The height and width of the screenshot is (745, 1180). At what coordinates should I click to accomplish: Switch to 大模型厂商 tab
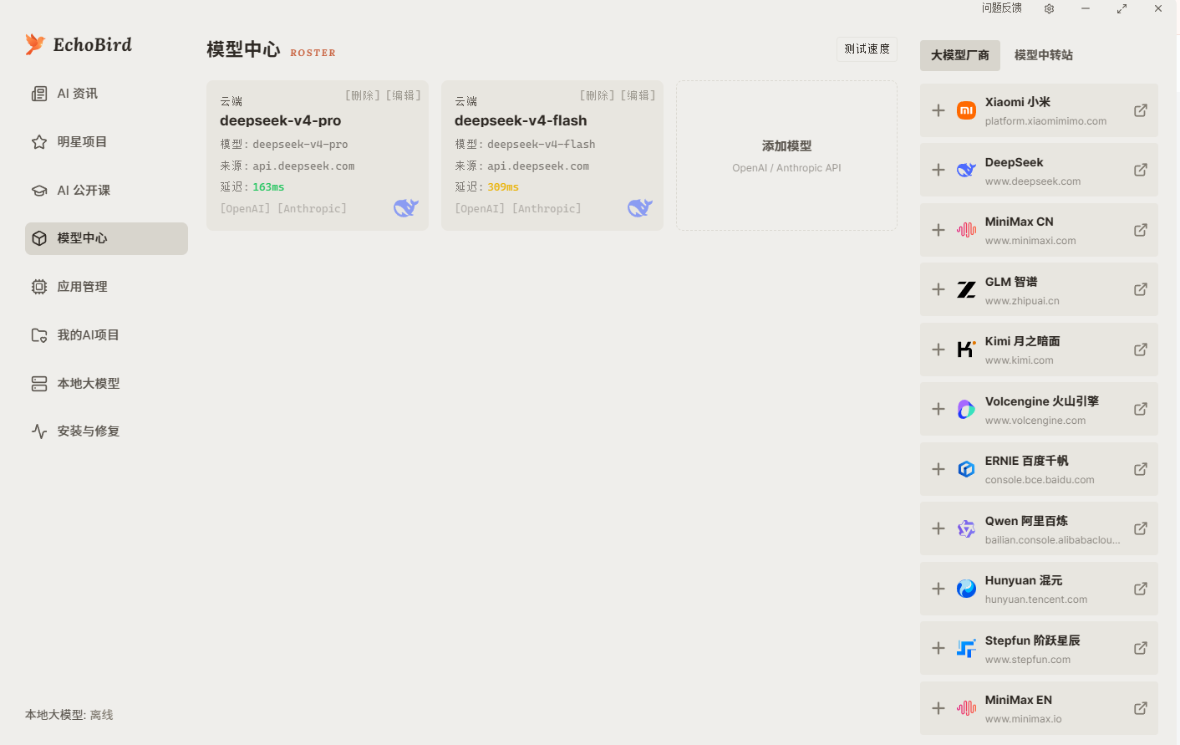(x=960, y=55)
